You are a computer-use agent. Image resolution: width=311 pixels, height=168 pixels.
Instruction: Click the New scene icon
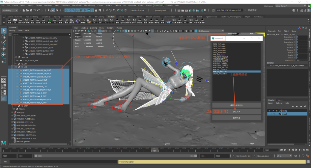tap(24, 10)
